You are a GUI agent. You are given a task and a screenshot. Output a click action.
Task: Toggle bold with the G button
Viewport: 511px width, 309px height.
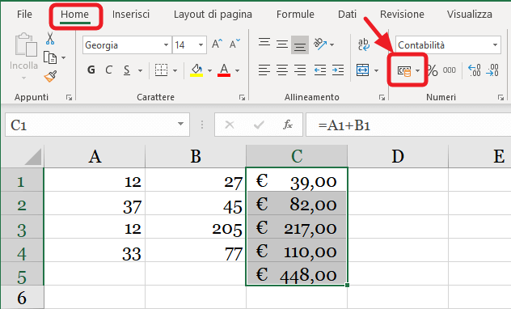click(91, 70)
